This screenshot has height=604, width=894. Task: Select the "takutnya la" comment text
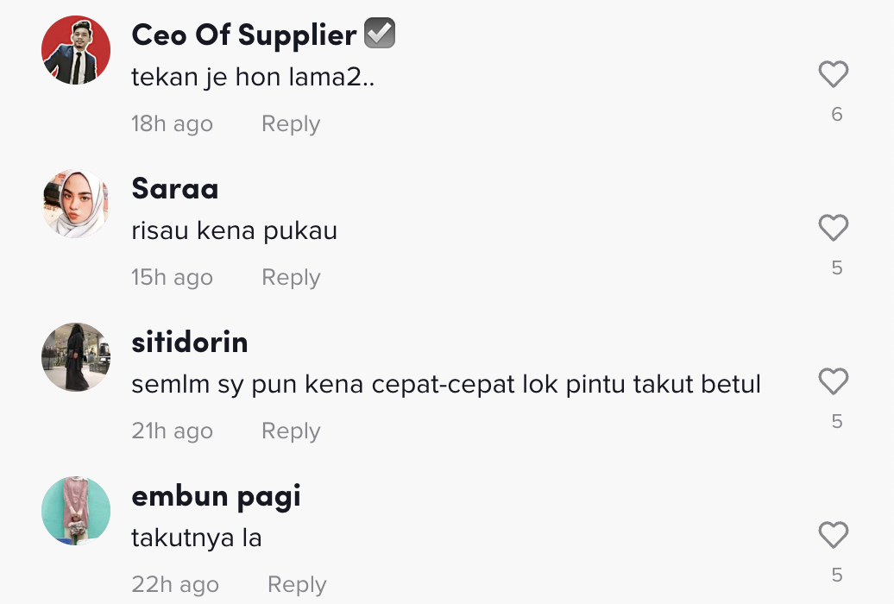[x=196, y=538]
